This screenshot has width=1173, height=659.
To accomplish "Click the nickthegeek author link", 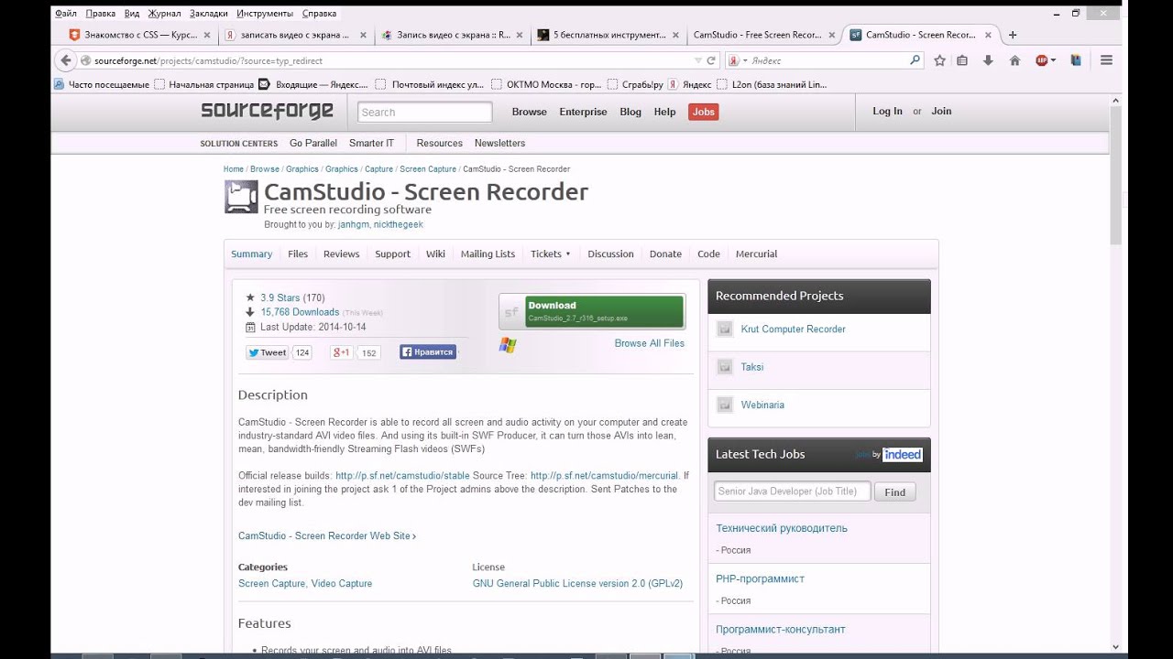I will tap(398, 224).
